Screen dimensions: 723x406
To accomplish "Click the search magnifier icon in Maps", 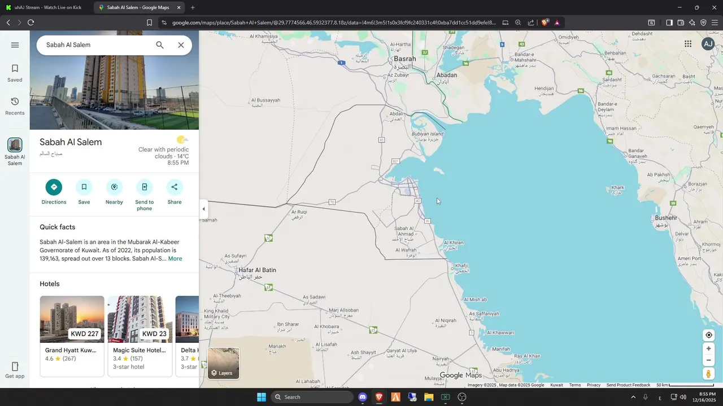I will pyautogui.click(x=160, y=45).
